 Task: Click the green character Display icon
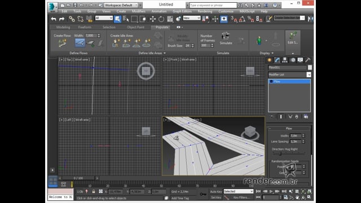coord(259,41)
